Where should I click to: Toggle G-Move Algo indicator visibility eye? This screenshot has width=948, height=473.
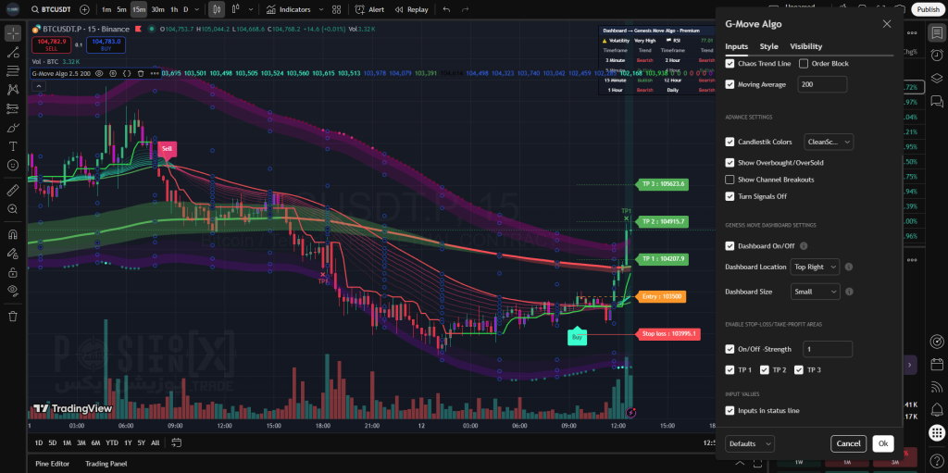point(100,73)
